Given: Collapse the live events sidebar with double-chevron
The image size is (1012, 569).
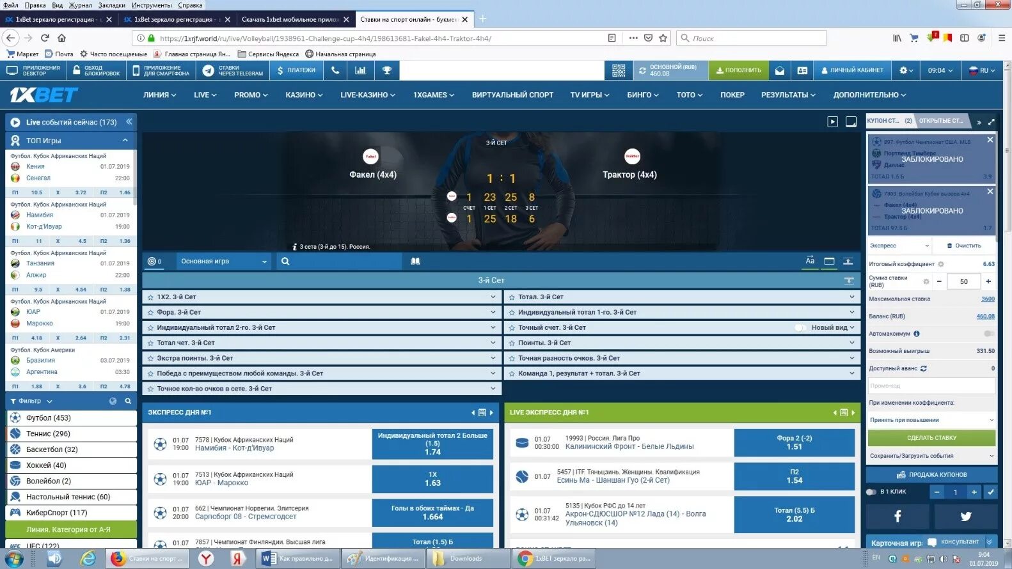Looking at the screenshot, I should (x=129, y=121).
